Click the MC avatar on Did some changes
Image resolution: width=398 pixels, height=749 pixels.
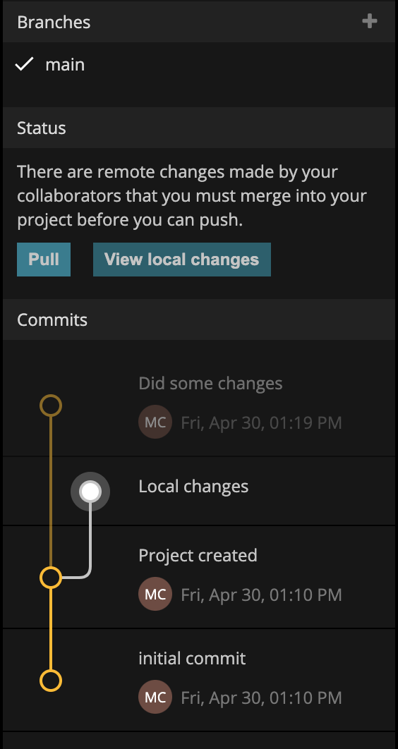[155, 422]
